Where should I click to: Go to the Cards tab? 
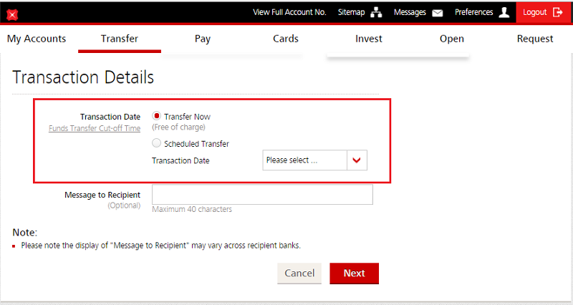point(286,39)
